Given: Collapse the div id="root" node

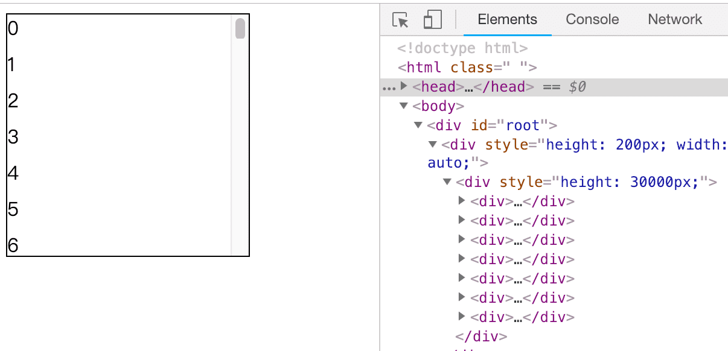Looking at the screenshot, I should [x=418, y=125].
